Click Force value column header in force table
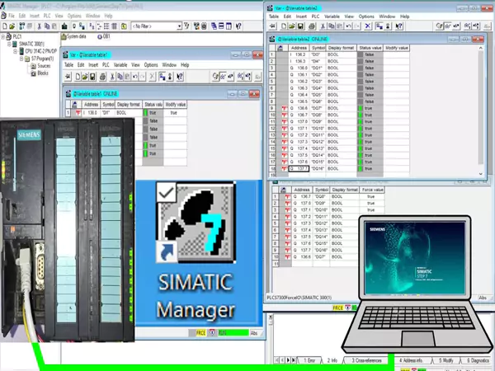Viewport: 495px width, 371px height. click(372, 190)
